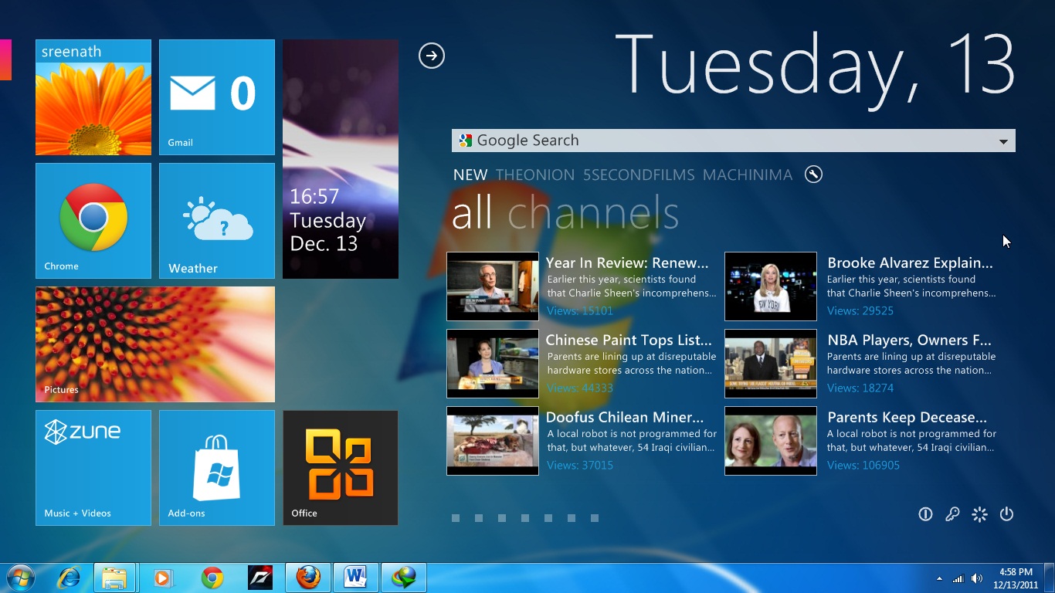Open video titled "Brooke Alvarez Explain..."

tap(910, 263)
